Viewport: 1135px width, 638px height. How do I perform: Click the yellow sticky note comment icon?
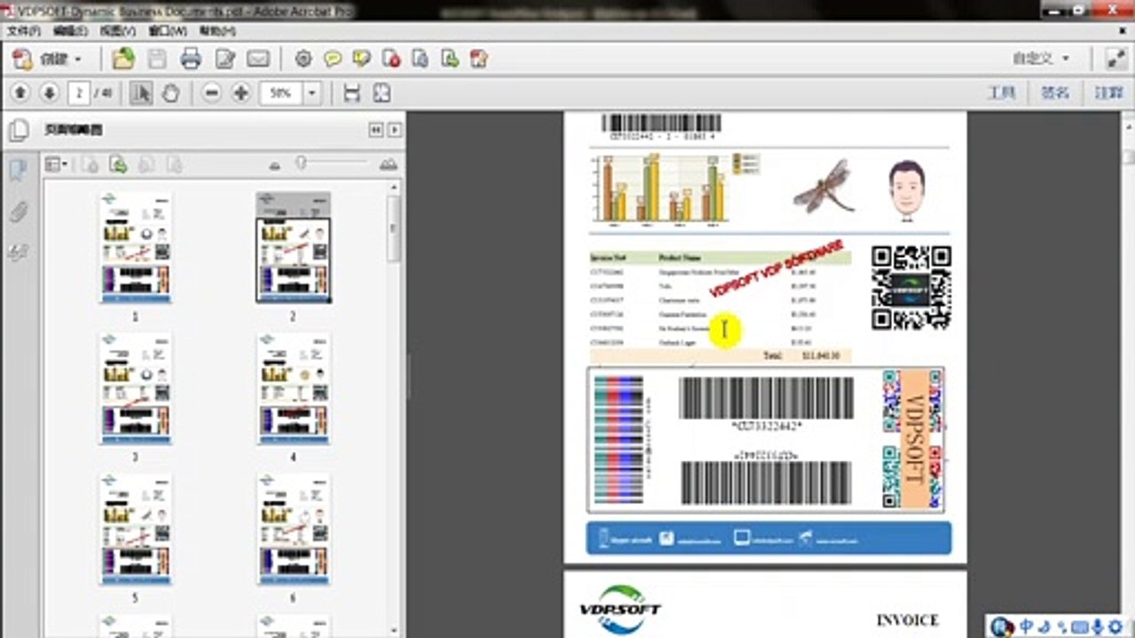[x=333, y=59]
